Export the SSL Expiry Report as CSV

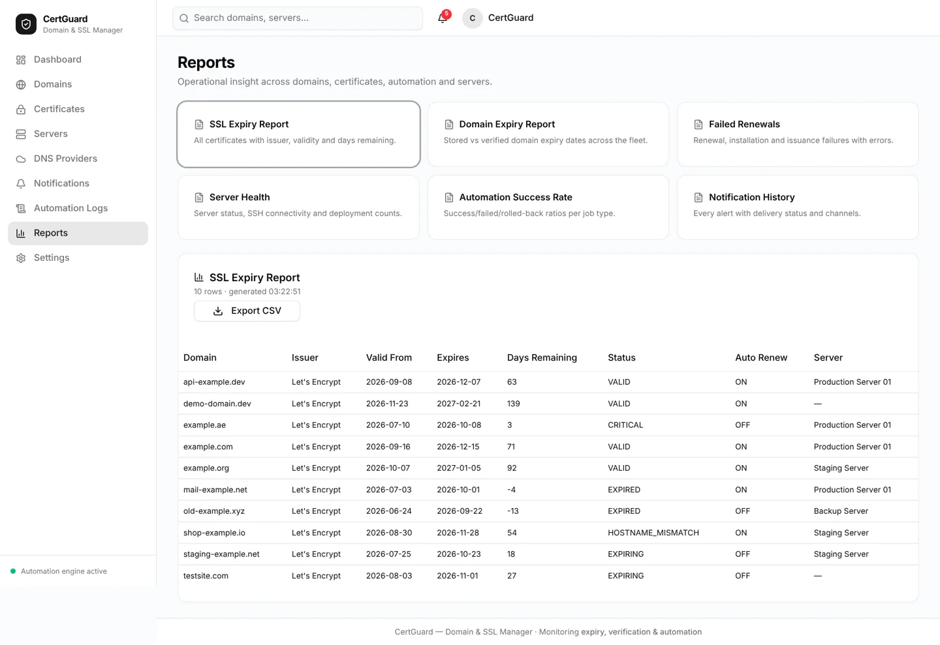click(247, 311)
